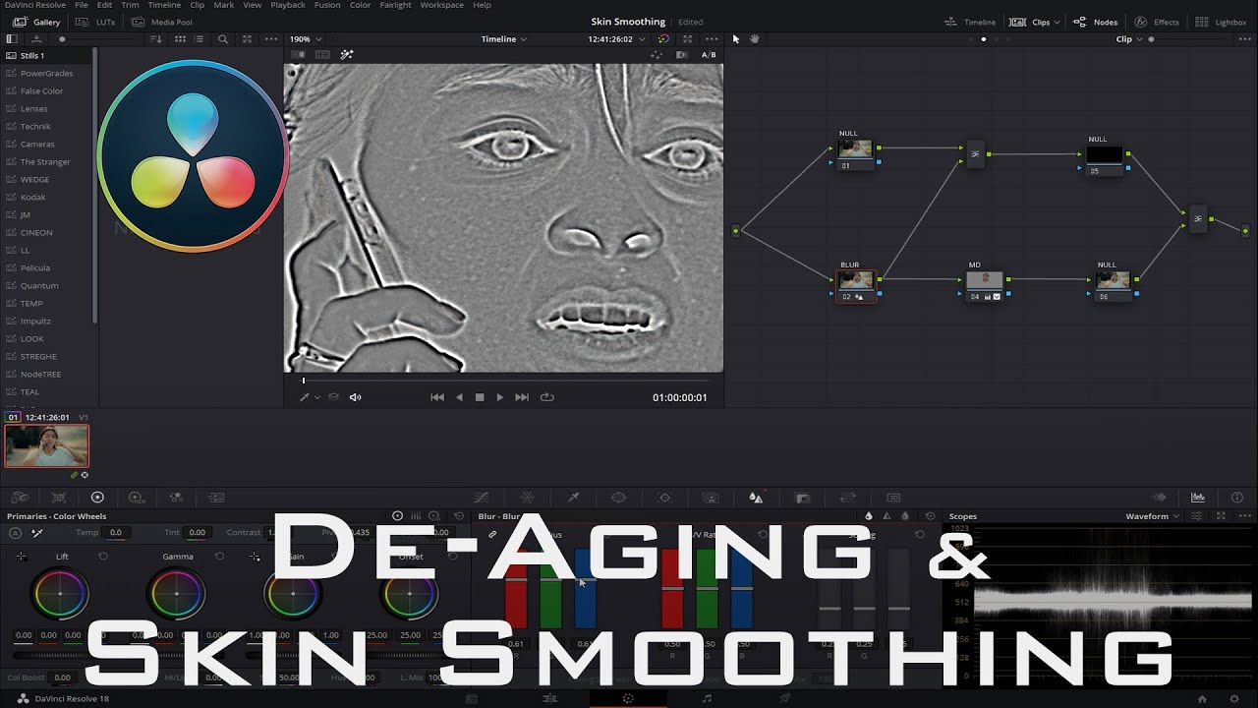Viewport: 1258px width, 708px height.
Task: Click the gallery search magnifier icon
Action: tap(223, 39)
